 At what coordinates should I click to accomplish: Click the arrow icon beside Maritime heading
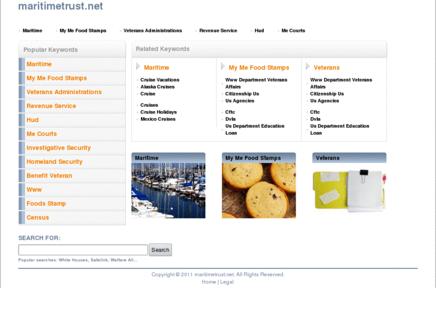pos(138,66)
